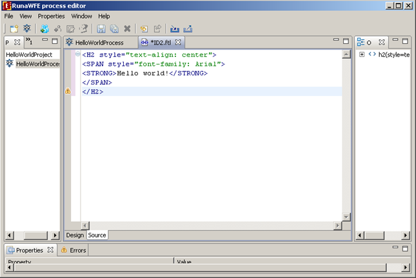Collapse the H2 code fold marker

point(77,55)
